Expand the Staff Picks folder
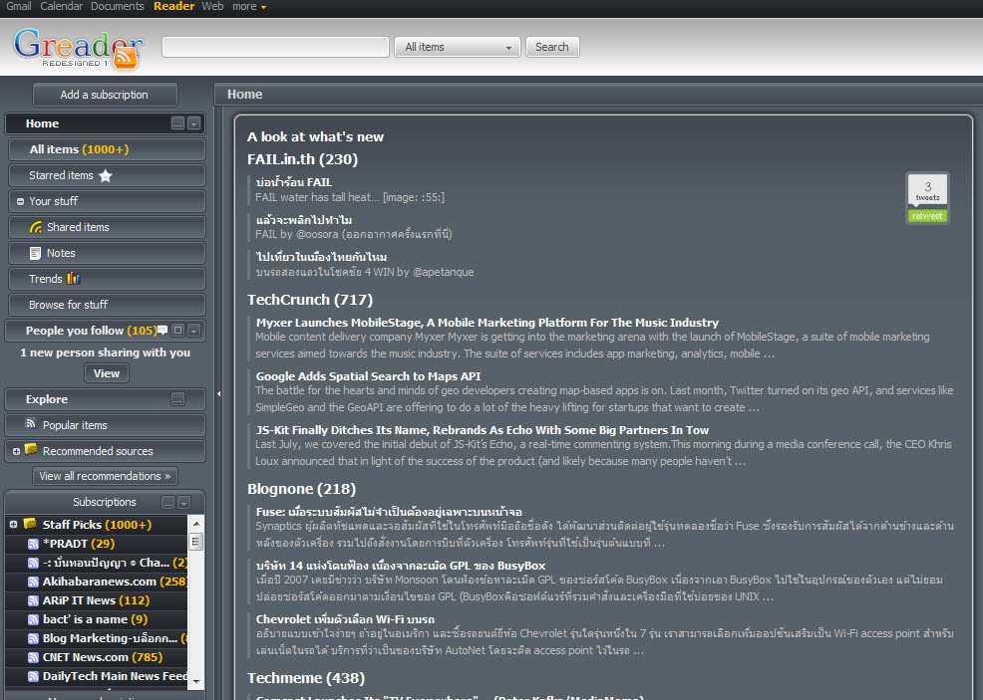 tap(13, 525)
